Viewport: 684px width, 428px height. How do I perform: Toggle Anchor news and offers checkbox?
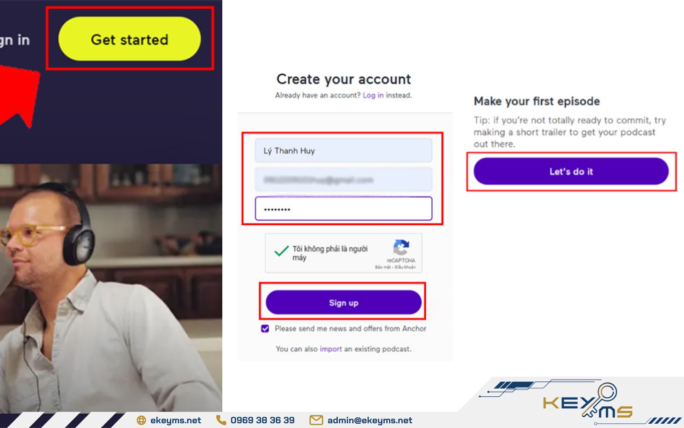(x=265, y=329)
